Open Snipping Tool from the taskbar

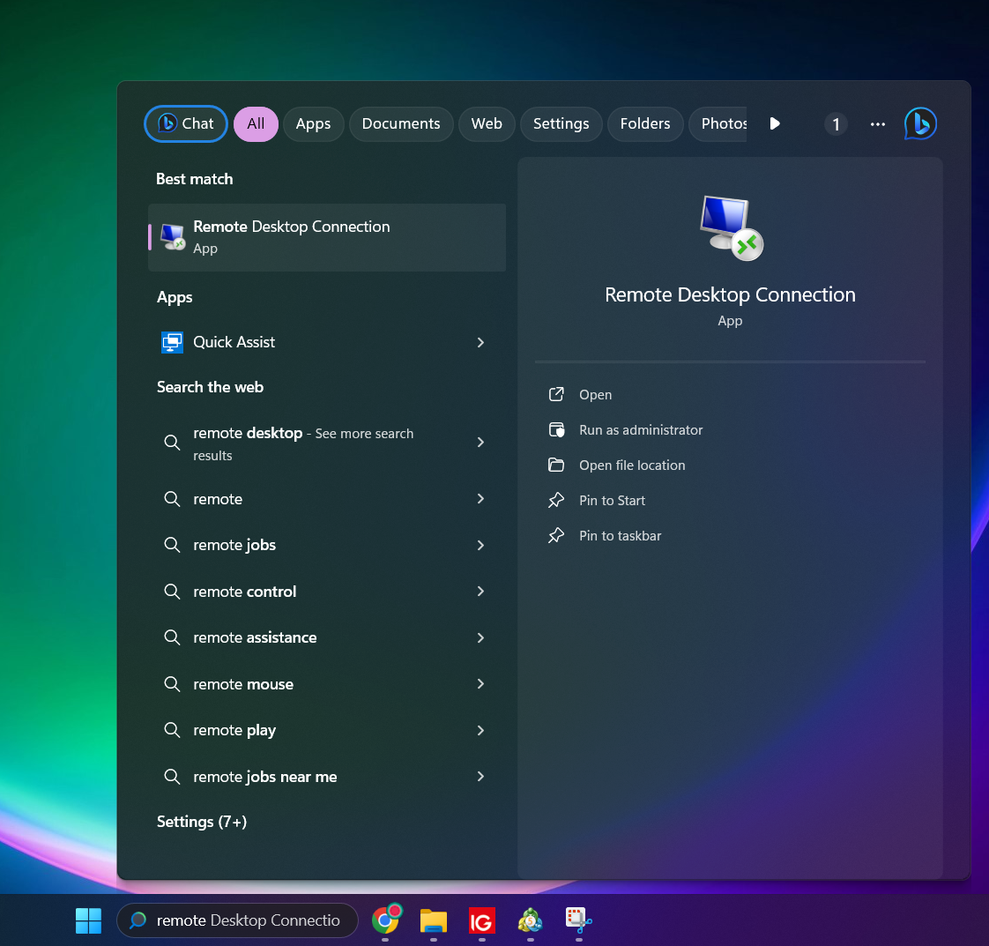pos(578,920)
